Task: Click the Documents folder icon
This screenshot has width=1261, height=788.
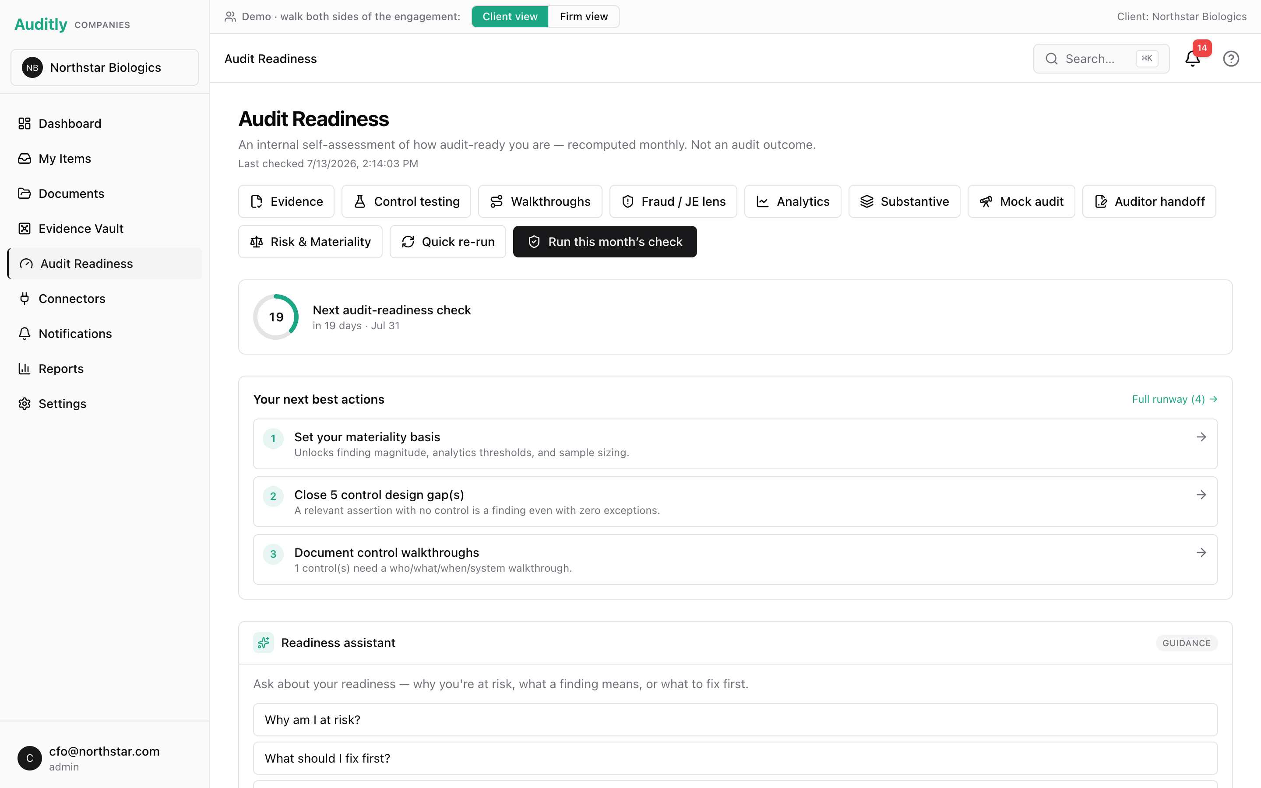Action: click(x=25, y=193)
